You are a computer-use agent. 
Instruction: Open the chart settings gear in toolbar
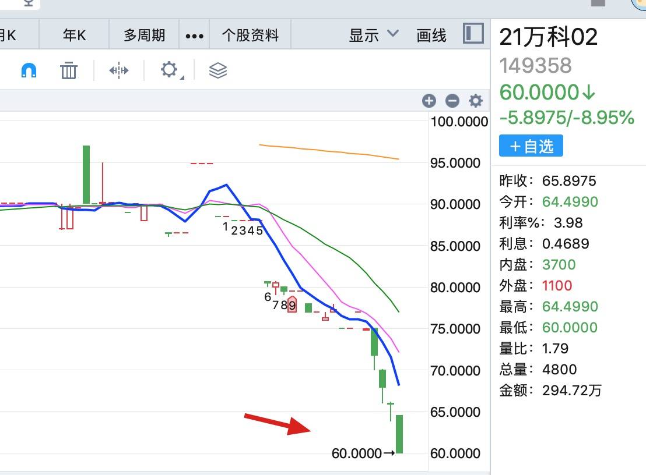(x=170, y=70)
